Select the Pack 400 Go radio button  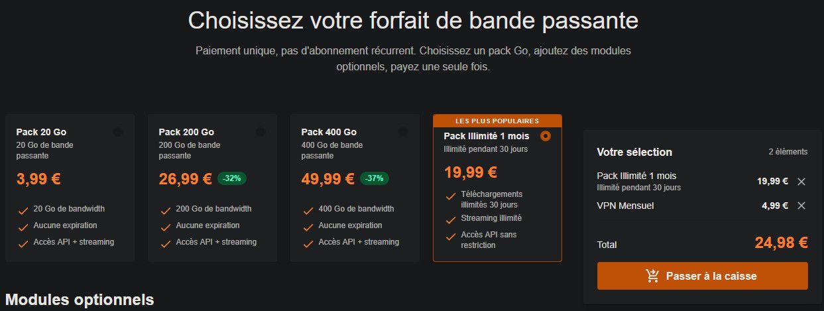coord(403,132)
